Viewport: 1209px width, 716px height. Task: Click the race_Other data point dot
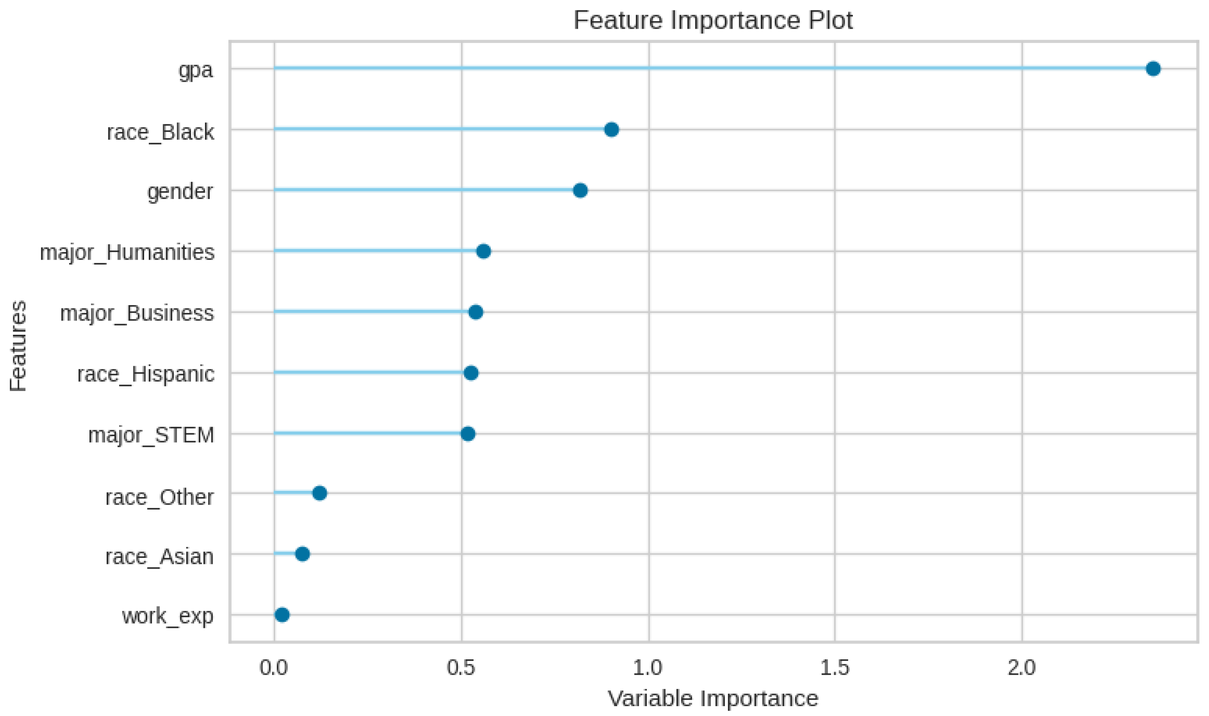[320, 493]
